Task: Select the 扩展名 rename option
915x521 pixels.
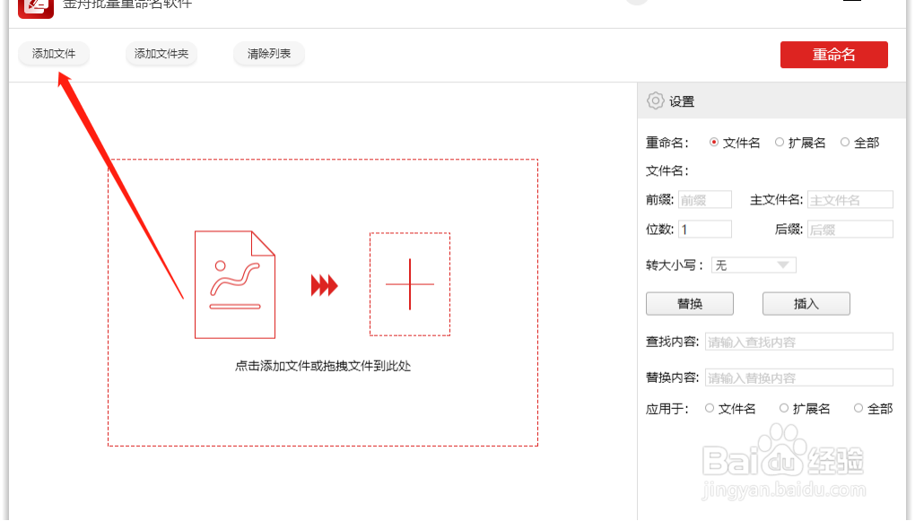Action: [779, 142]
